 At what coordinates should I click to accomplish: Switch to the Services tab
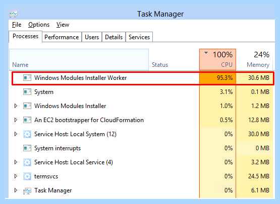pyautogui.click(x=139, y=37)
